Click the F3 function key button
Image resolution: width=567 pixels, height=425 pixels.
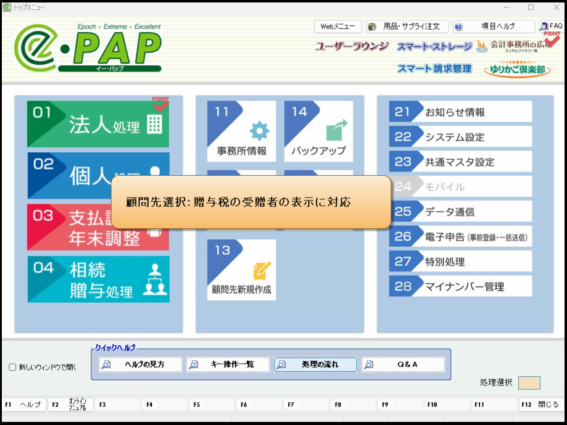click(x=118, y=405)
